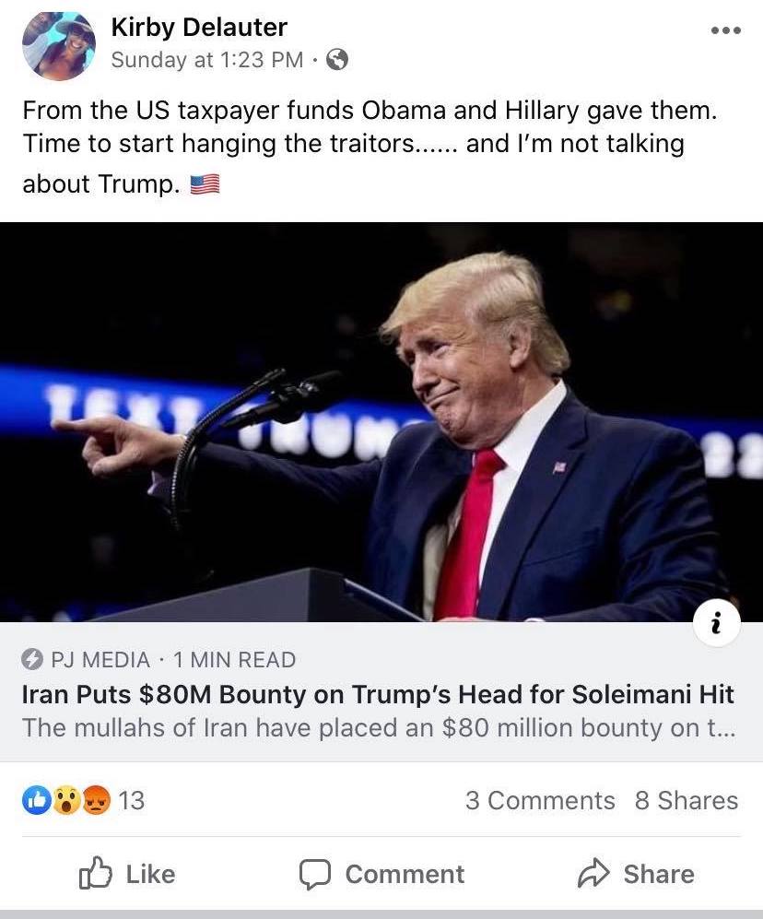Image resolution: width=763 pixels, height=919 pixels.
Task: Open Kirby Delauter profile name link
Action: coord(199,27)
